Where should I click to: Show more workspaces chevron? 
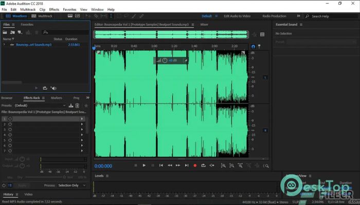pyautogui.click(x=298, y=16)
